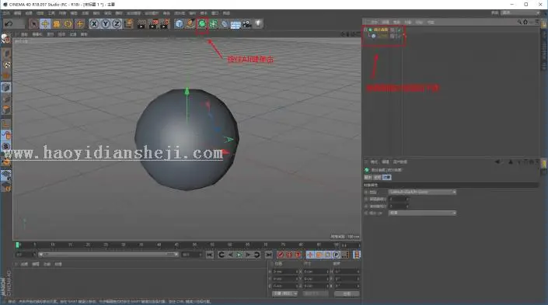Open Create menu in Material Manager
Image resolution: width=548 pixels, height=305 pixels.
[24, 264]
